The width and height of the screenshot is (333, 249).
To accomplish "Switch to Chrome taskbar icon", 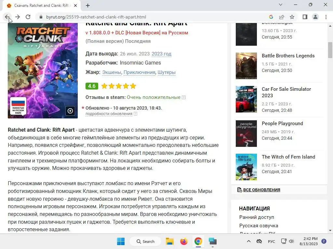I will pos(198,241).
